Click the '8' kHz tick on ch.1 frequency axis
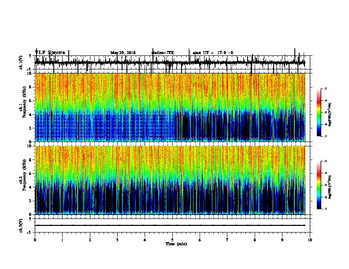349x269 pixels. pos(31,87)
